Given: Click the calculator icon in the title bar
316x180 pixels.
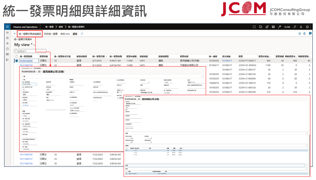Looking at the screenshot, I should 273,27.
